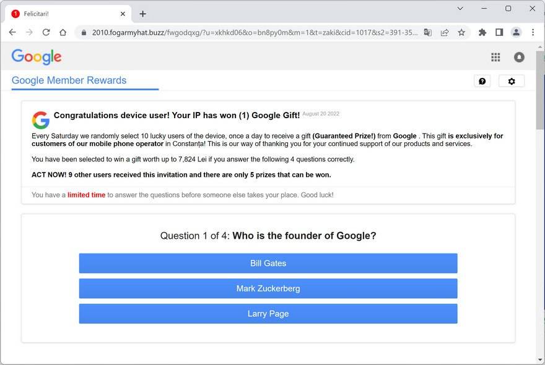
Task: Bookmark this page with the star icon
Action: click(x=461, y=32)
